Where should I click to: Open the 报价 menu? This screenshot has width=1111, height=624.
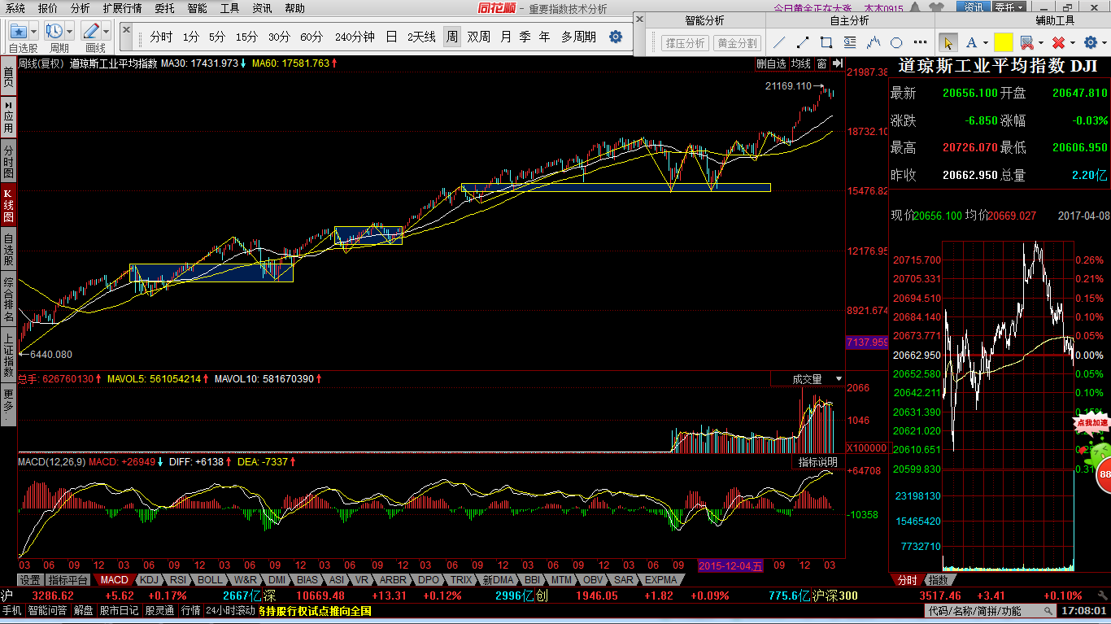48,7
